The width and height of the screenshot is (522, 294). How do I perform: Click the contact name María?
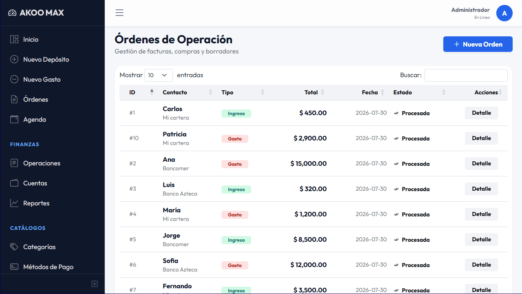[x=171, y=210]
